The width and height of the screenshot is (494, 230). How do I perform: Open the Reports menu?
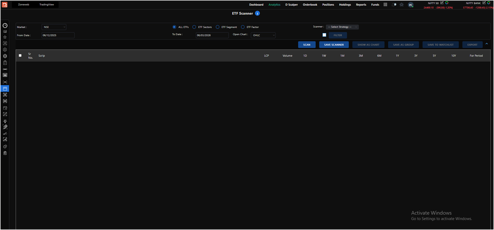click(x=361, y=5)
